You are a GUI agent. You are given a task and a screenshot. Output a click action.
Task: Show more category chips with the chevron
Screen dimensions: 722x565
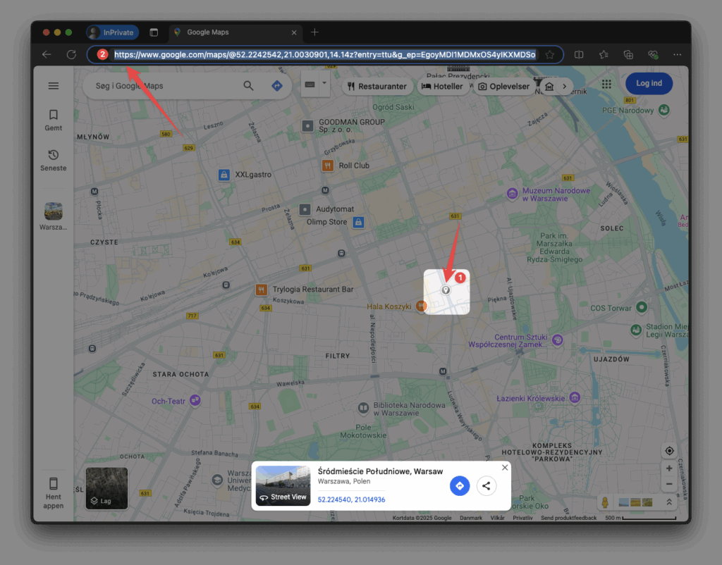(565, 87)
